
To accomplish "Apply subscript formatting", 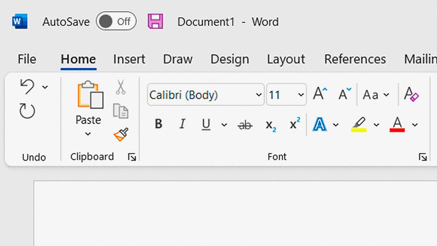I will click(x=270, y=125).
